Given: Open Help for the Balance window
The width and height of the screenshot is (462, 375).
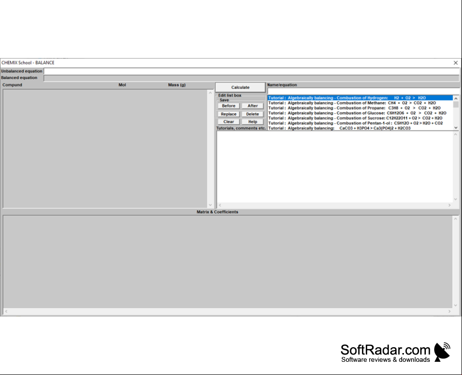Looking at the screenshot, I should click(252, 122).
